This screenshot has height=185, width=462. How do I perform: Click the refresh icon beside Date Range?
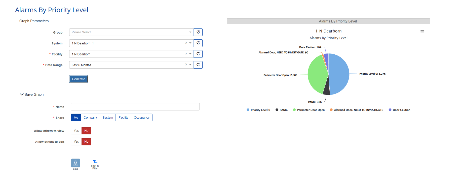198,65
